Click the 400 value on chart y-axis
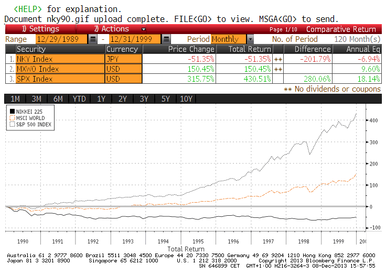 coord(373,120)
